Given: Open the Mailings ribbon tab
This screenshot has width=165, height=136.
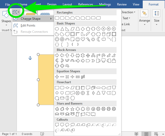Looking at the screenshot, I should point(104,4).
